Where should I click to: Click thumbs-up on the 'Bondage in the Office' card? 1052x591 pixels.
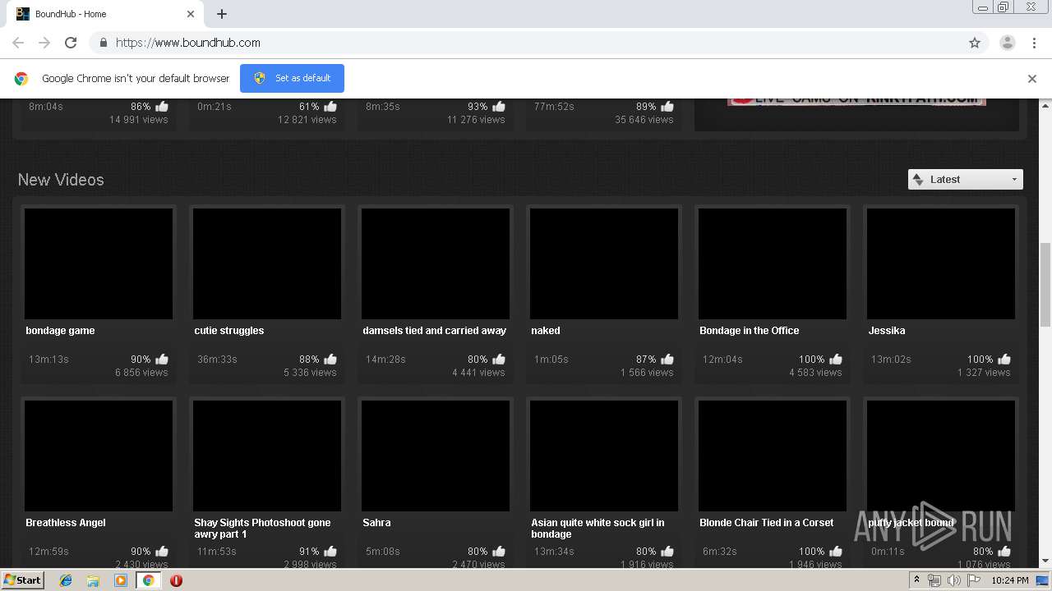coord(836,360)
